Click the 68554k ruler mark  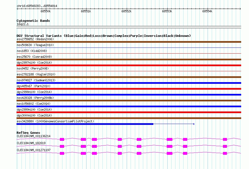(x=207, y=11)
